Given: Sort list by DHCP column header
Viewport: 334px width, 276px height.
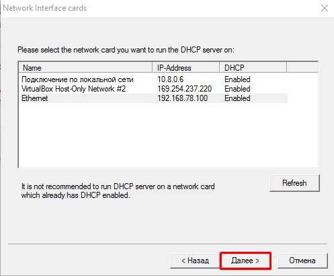Looking at the screenshot, I should click(x=253, y=68).
